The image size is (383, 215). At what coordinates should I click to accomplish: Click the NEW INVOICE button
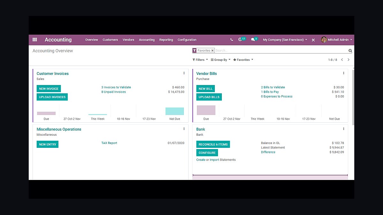click(49, 89)
